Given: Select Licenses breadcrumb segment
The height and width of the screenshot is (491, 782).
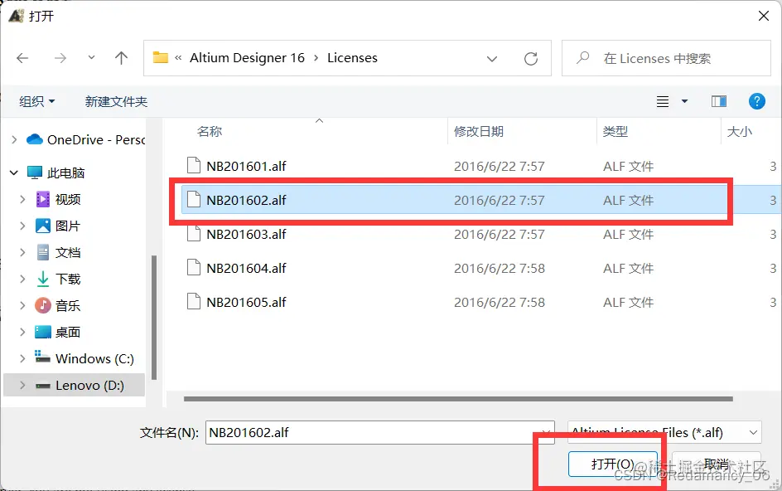Looking at the screenshot, I should click(x=352, y=58).
